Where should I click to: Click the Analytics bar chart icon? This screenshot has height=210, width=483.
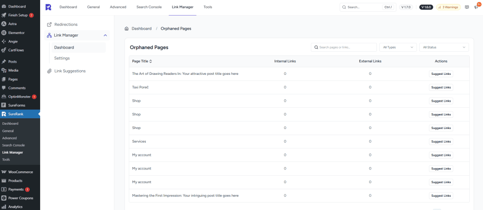tap(4, 207)
